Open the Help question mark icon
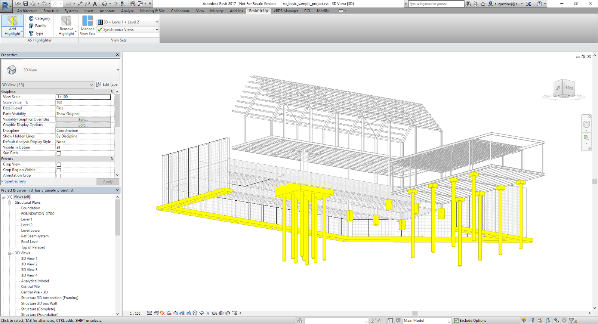 [x=539, y=4]
